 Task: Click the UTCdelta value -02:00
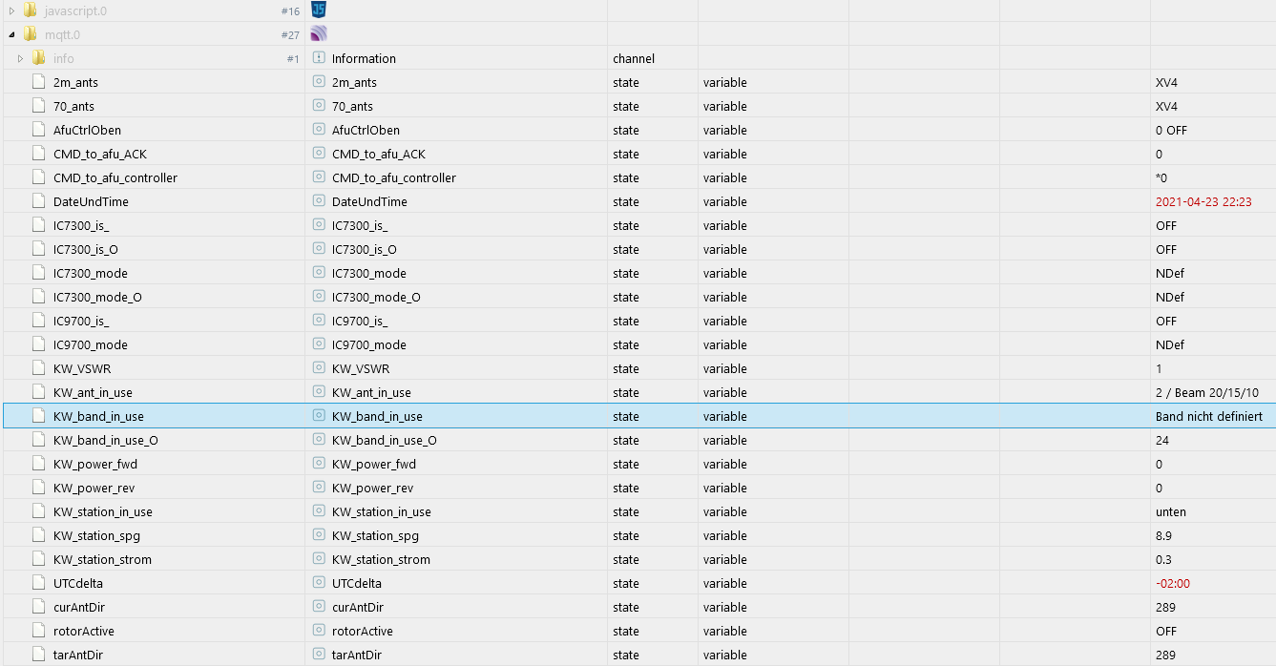(x=1172, y=583)
